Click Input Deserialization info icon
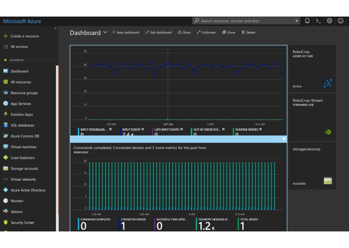Screen dimensions: 349x248 [x=110, y=129]
